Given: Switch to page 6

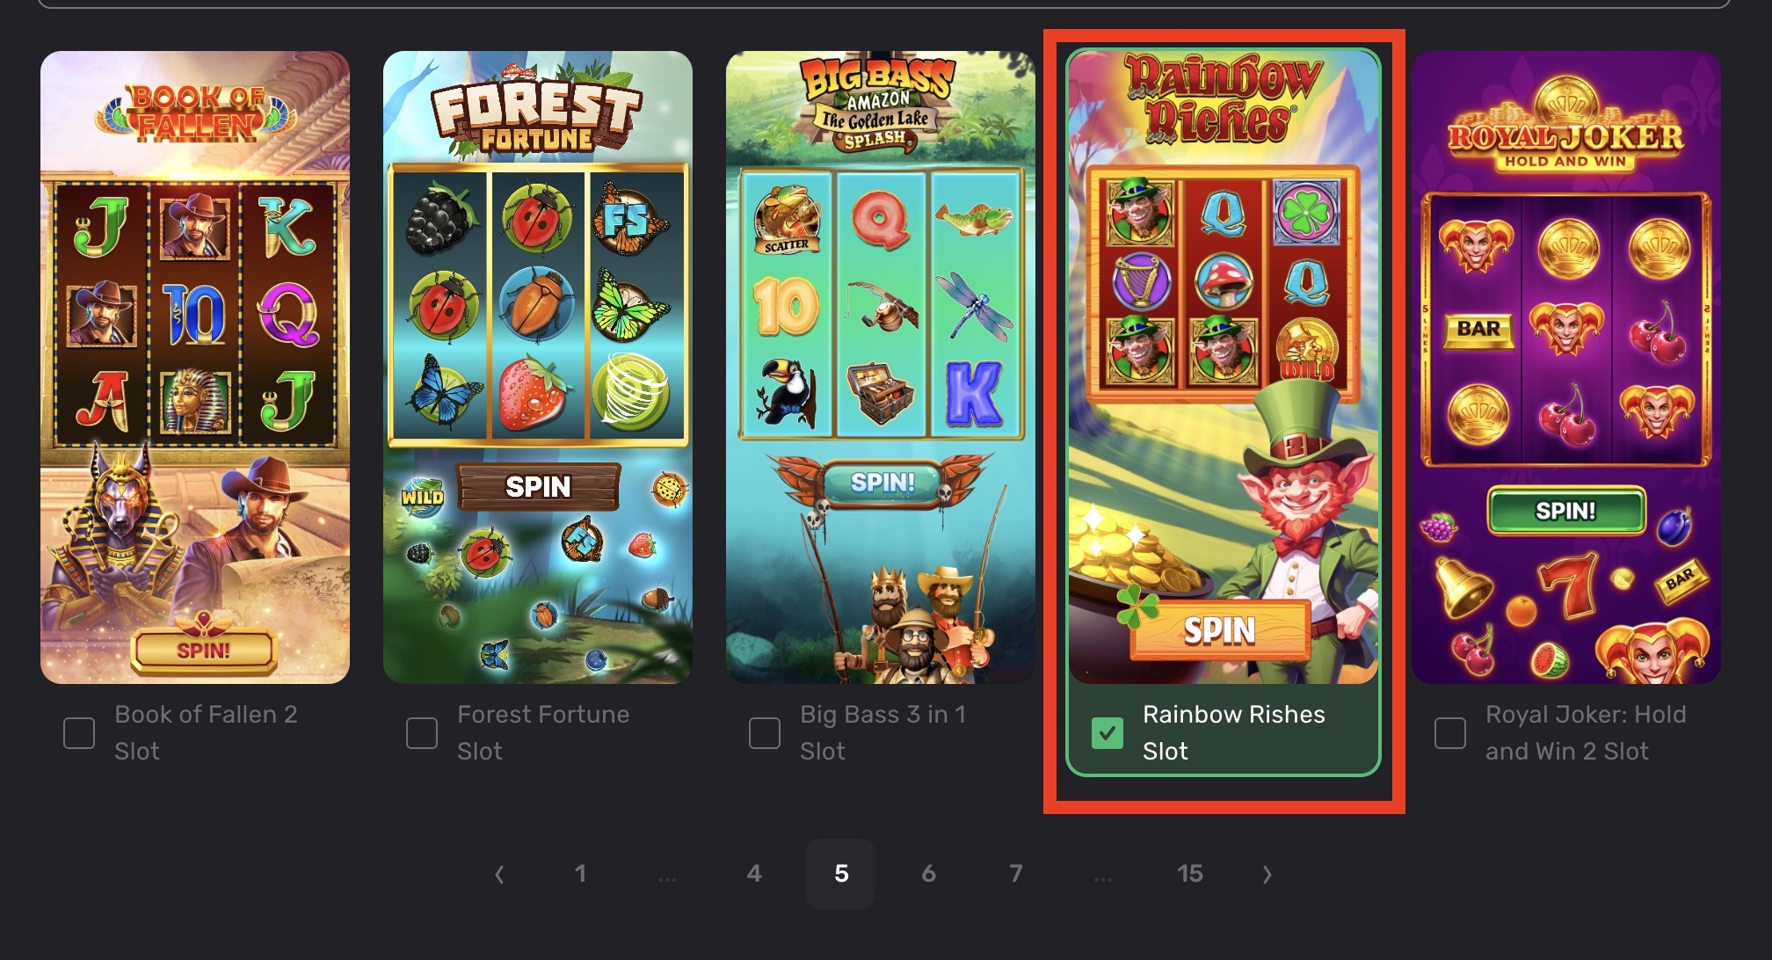Looking at the screenshot, I should pos(928,874).
